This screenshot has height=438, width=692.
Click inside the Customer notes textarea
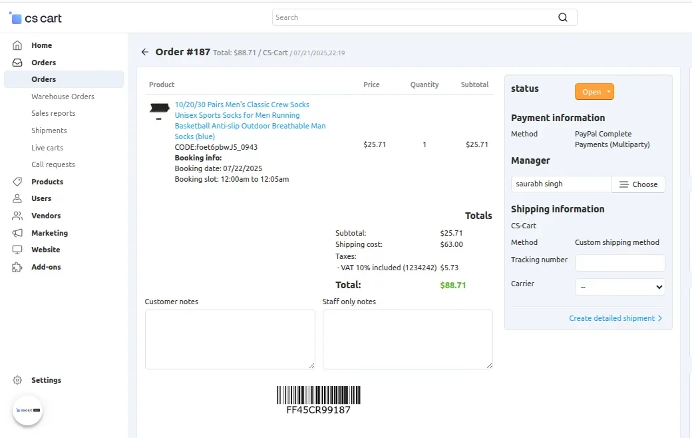pos(230,339)
